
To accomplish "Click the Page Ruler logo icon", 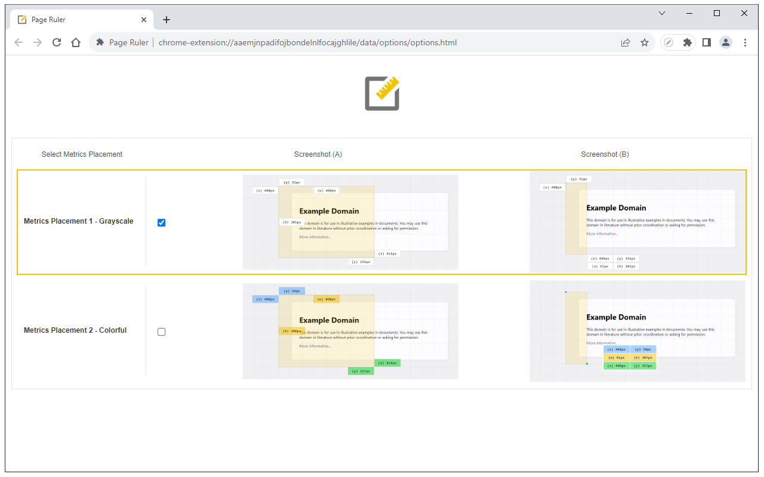I will [382, 93].
